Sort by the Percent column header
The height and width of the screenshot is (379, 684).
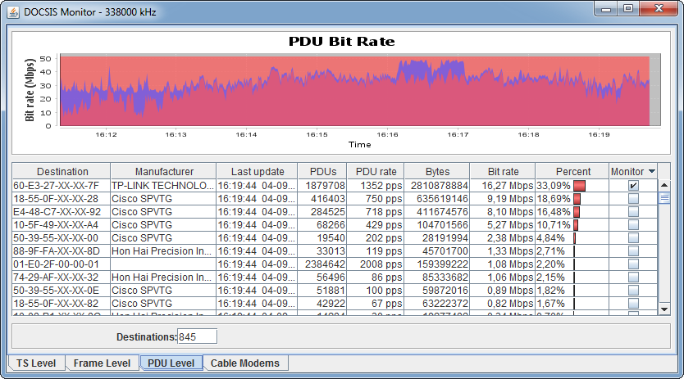click(572, 171)
